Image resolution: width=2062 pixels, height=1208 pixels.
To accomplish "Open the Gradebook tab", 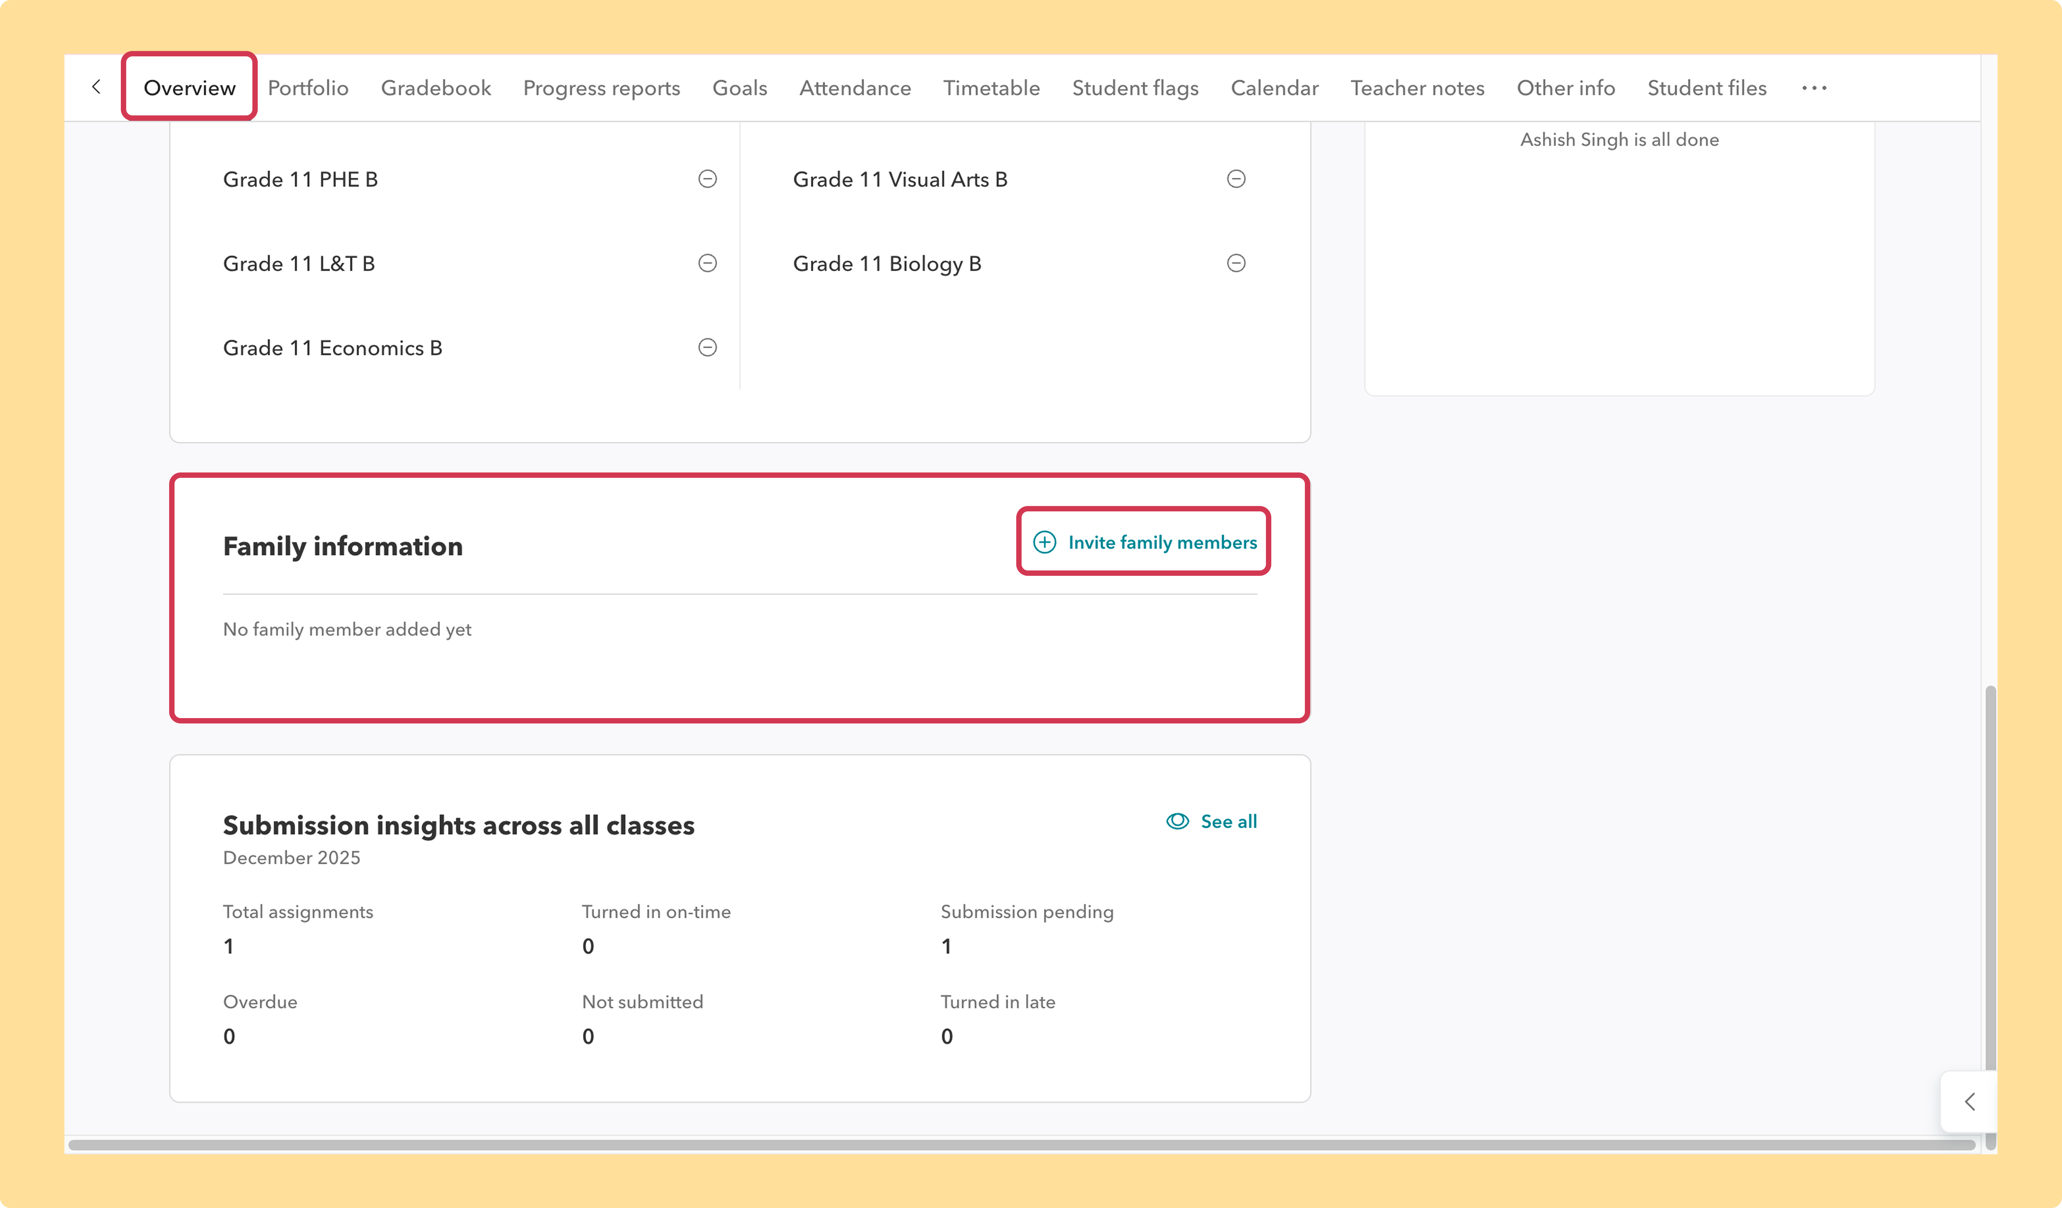I will (436, 88).
